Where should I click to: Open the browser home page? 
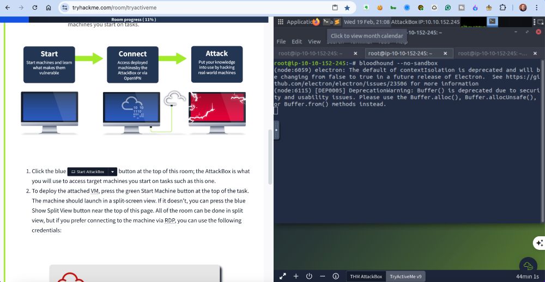(x=49, y=8)
